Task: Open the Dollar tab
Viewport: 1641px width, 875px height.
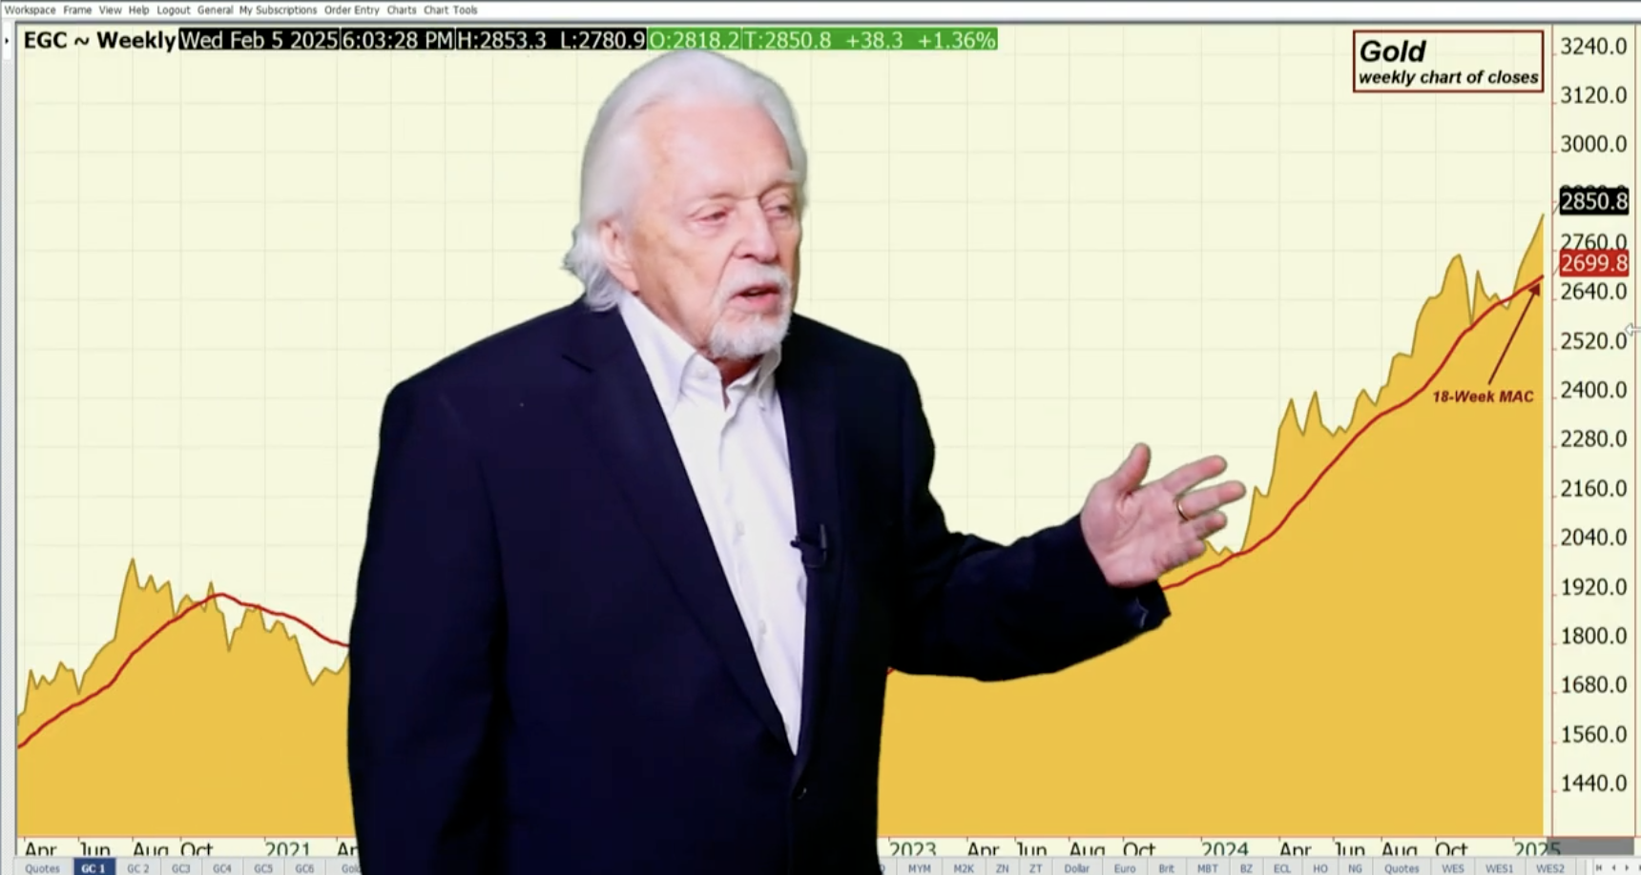Action: 1076,868
